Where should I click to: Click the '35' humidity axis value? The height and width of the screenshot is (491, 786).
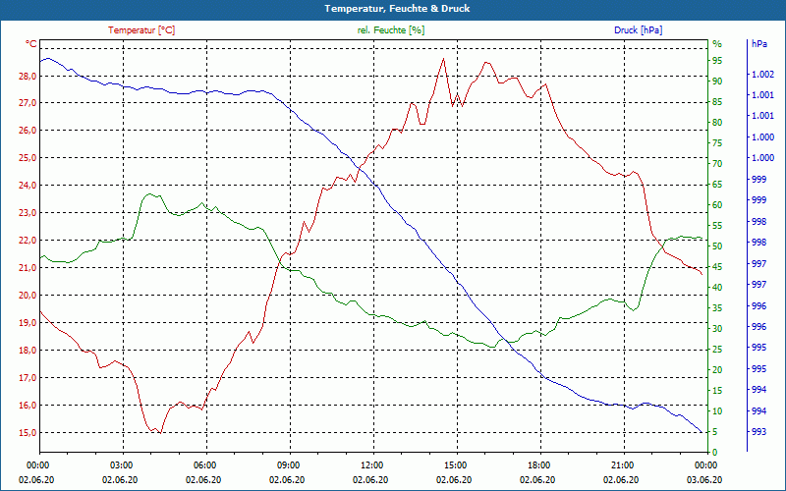(x=717, y=308)
